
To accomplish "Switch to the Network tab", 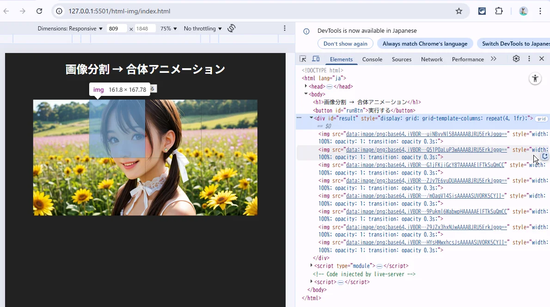I will (432, 59).
